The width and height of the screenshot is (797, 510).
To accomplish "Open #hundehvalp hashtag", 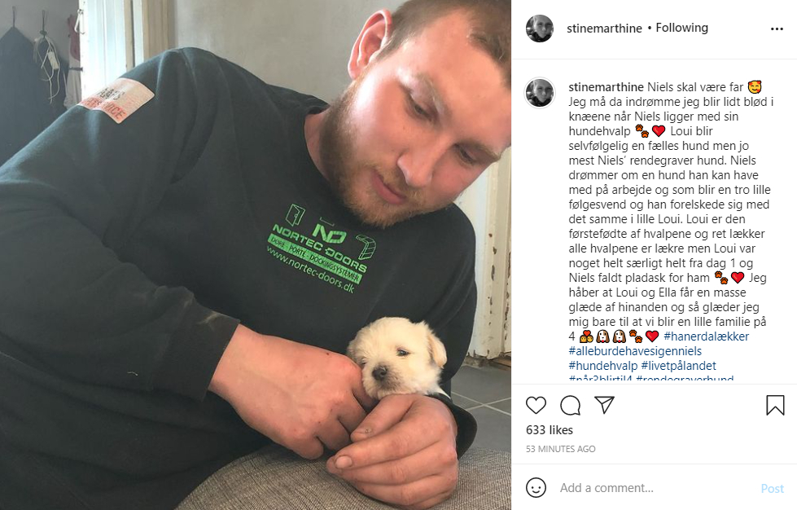I will coord(602,366).
